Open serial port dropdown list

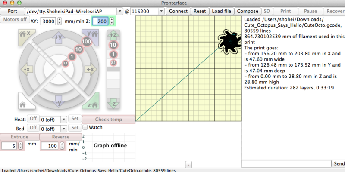[x=120, y=11]
